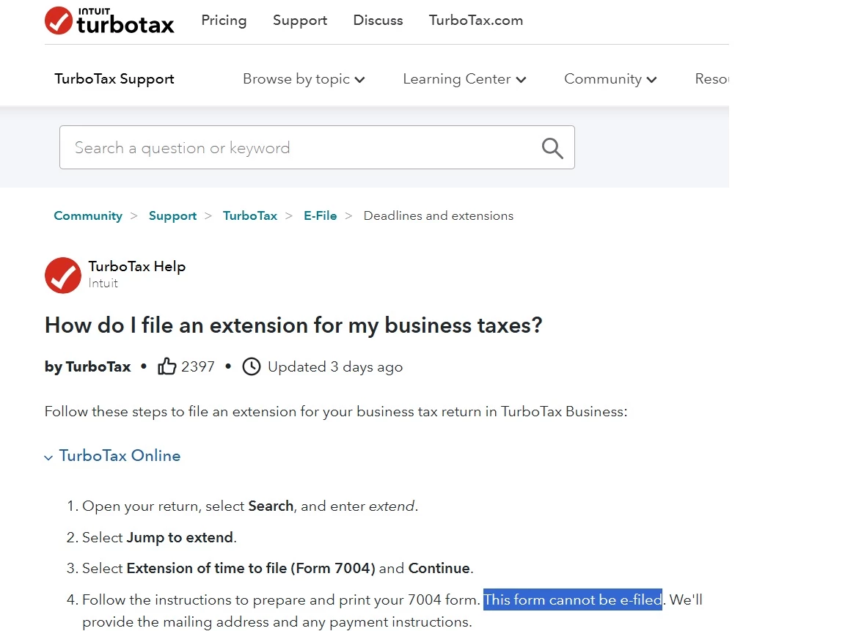845x631 pixels.
Task: Click the '2397' likes count
Action: (x=198, y=366)
